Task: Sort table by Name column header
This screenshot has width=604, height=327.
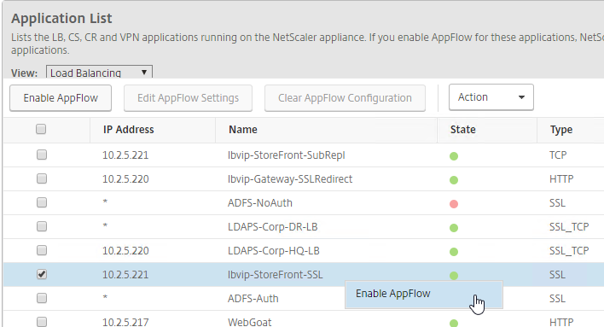Action: [x=242, y=130]
